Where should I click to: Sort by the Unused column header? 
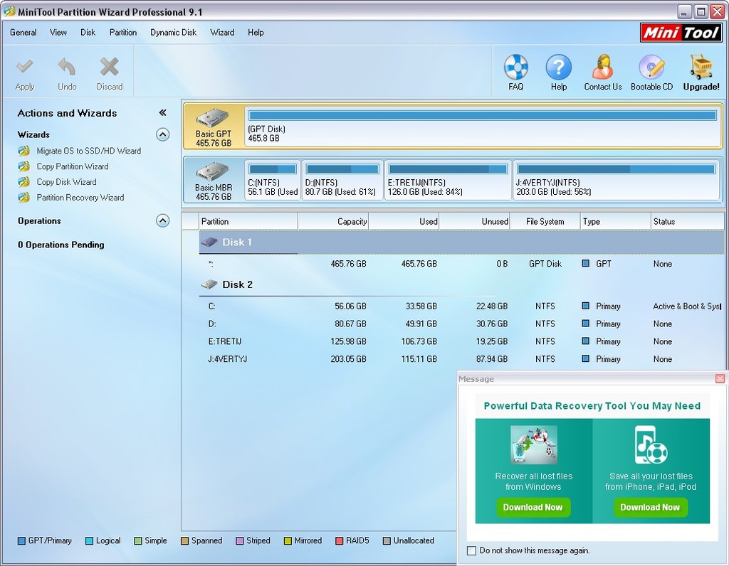click(474, 221)
